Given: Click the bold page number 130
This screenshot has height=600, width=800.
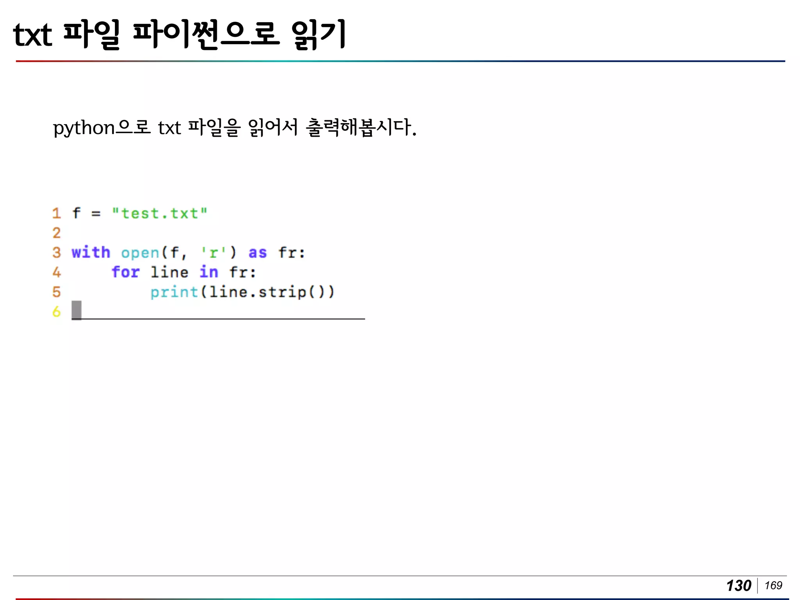Looking at the screenshot, I should pos(738,586).
